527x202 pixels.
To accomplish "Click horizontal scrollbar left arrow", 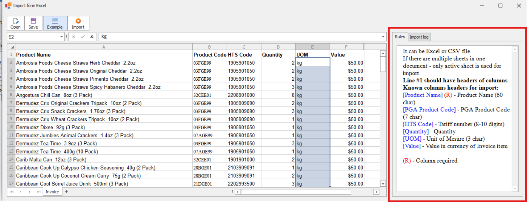I will point(237,192).
